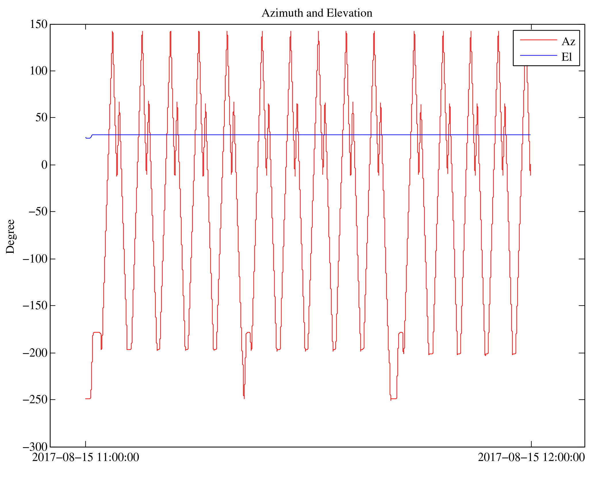
Task: Click the red Az line sample in legend
Action: click(x=539, y=40)
